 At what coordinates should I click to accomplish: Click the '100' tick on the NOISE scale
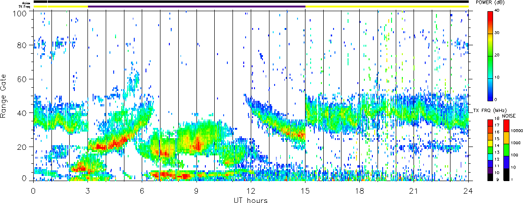point(514,155)
